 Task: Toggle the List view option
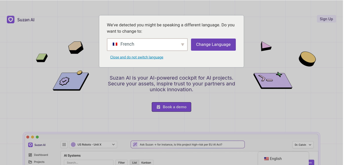point(134,163)
